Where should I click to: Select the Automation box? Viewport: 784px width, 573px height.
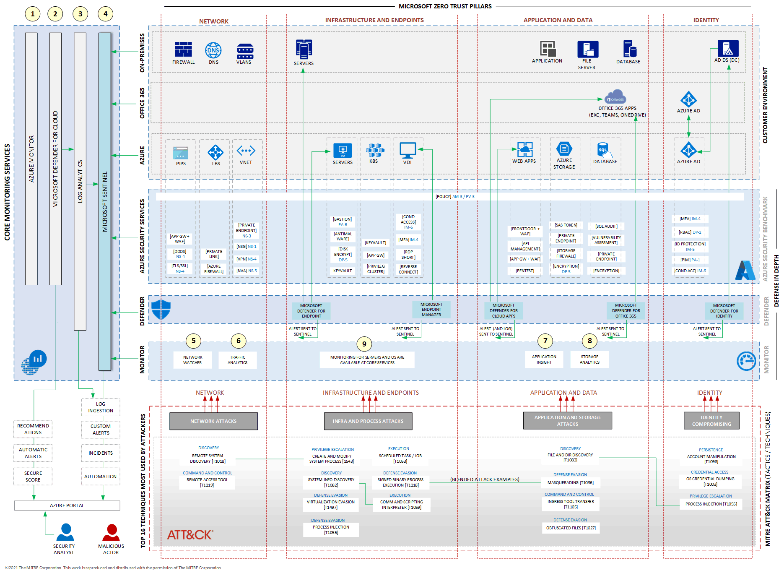101,477
